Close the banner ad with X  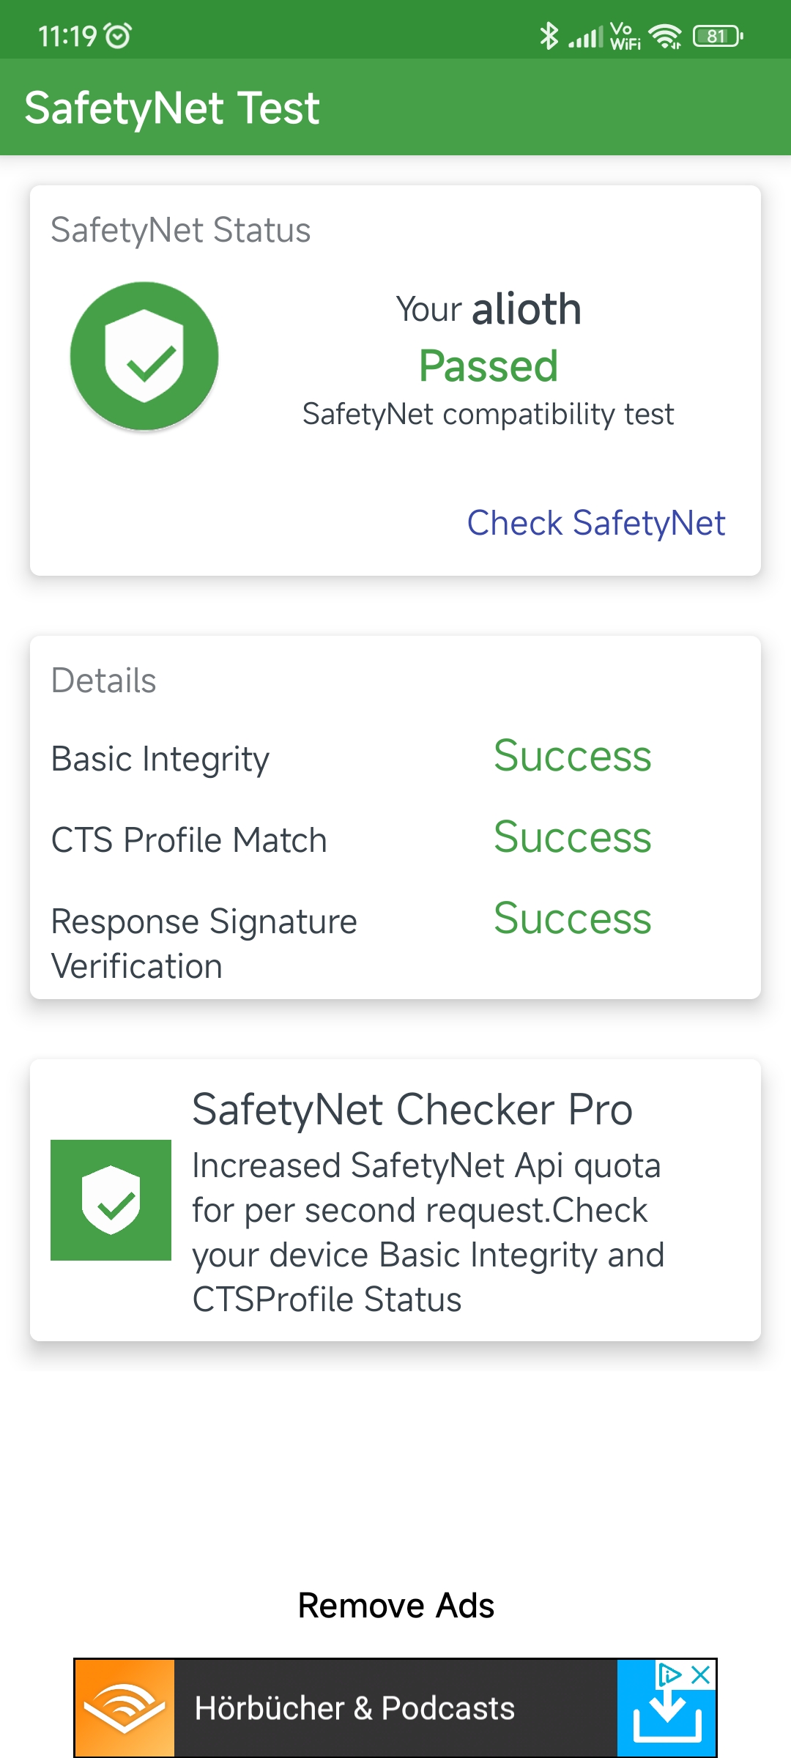pos(701,1674)
